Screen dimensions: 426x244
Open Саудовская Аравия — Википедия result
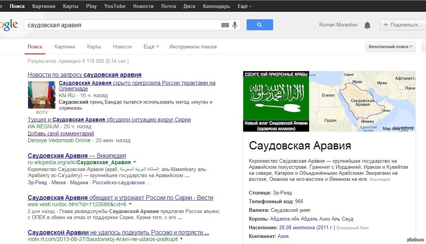77,155
